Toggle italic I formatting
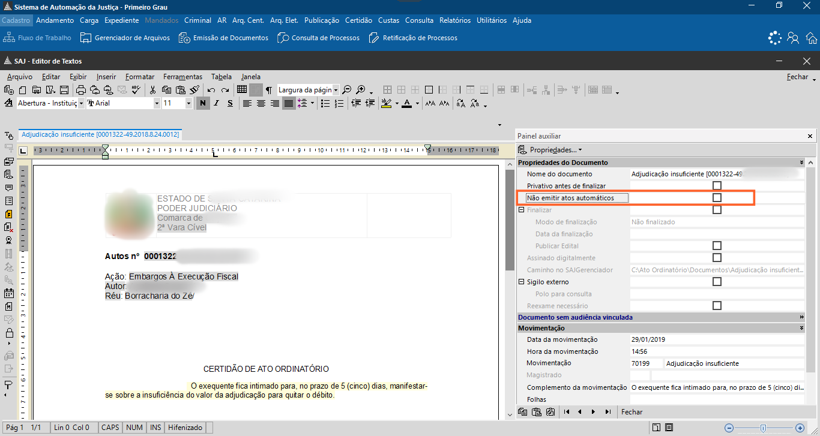Image resolution: width=820 pixels, height=436 pixels. [x=217, y=103]
